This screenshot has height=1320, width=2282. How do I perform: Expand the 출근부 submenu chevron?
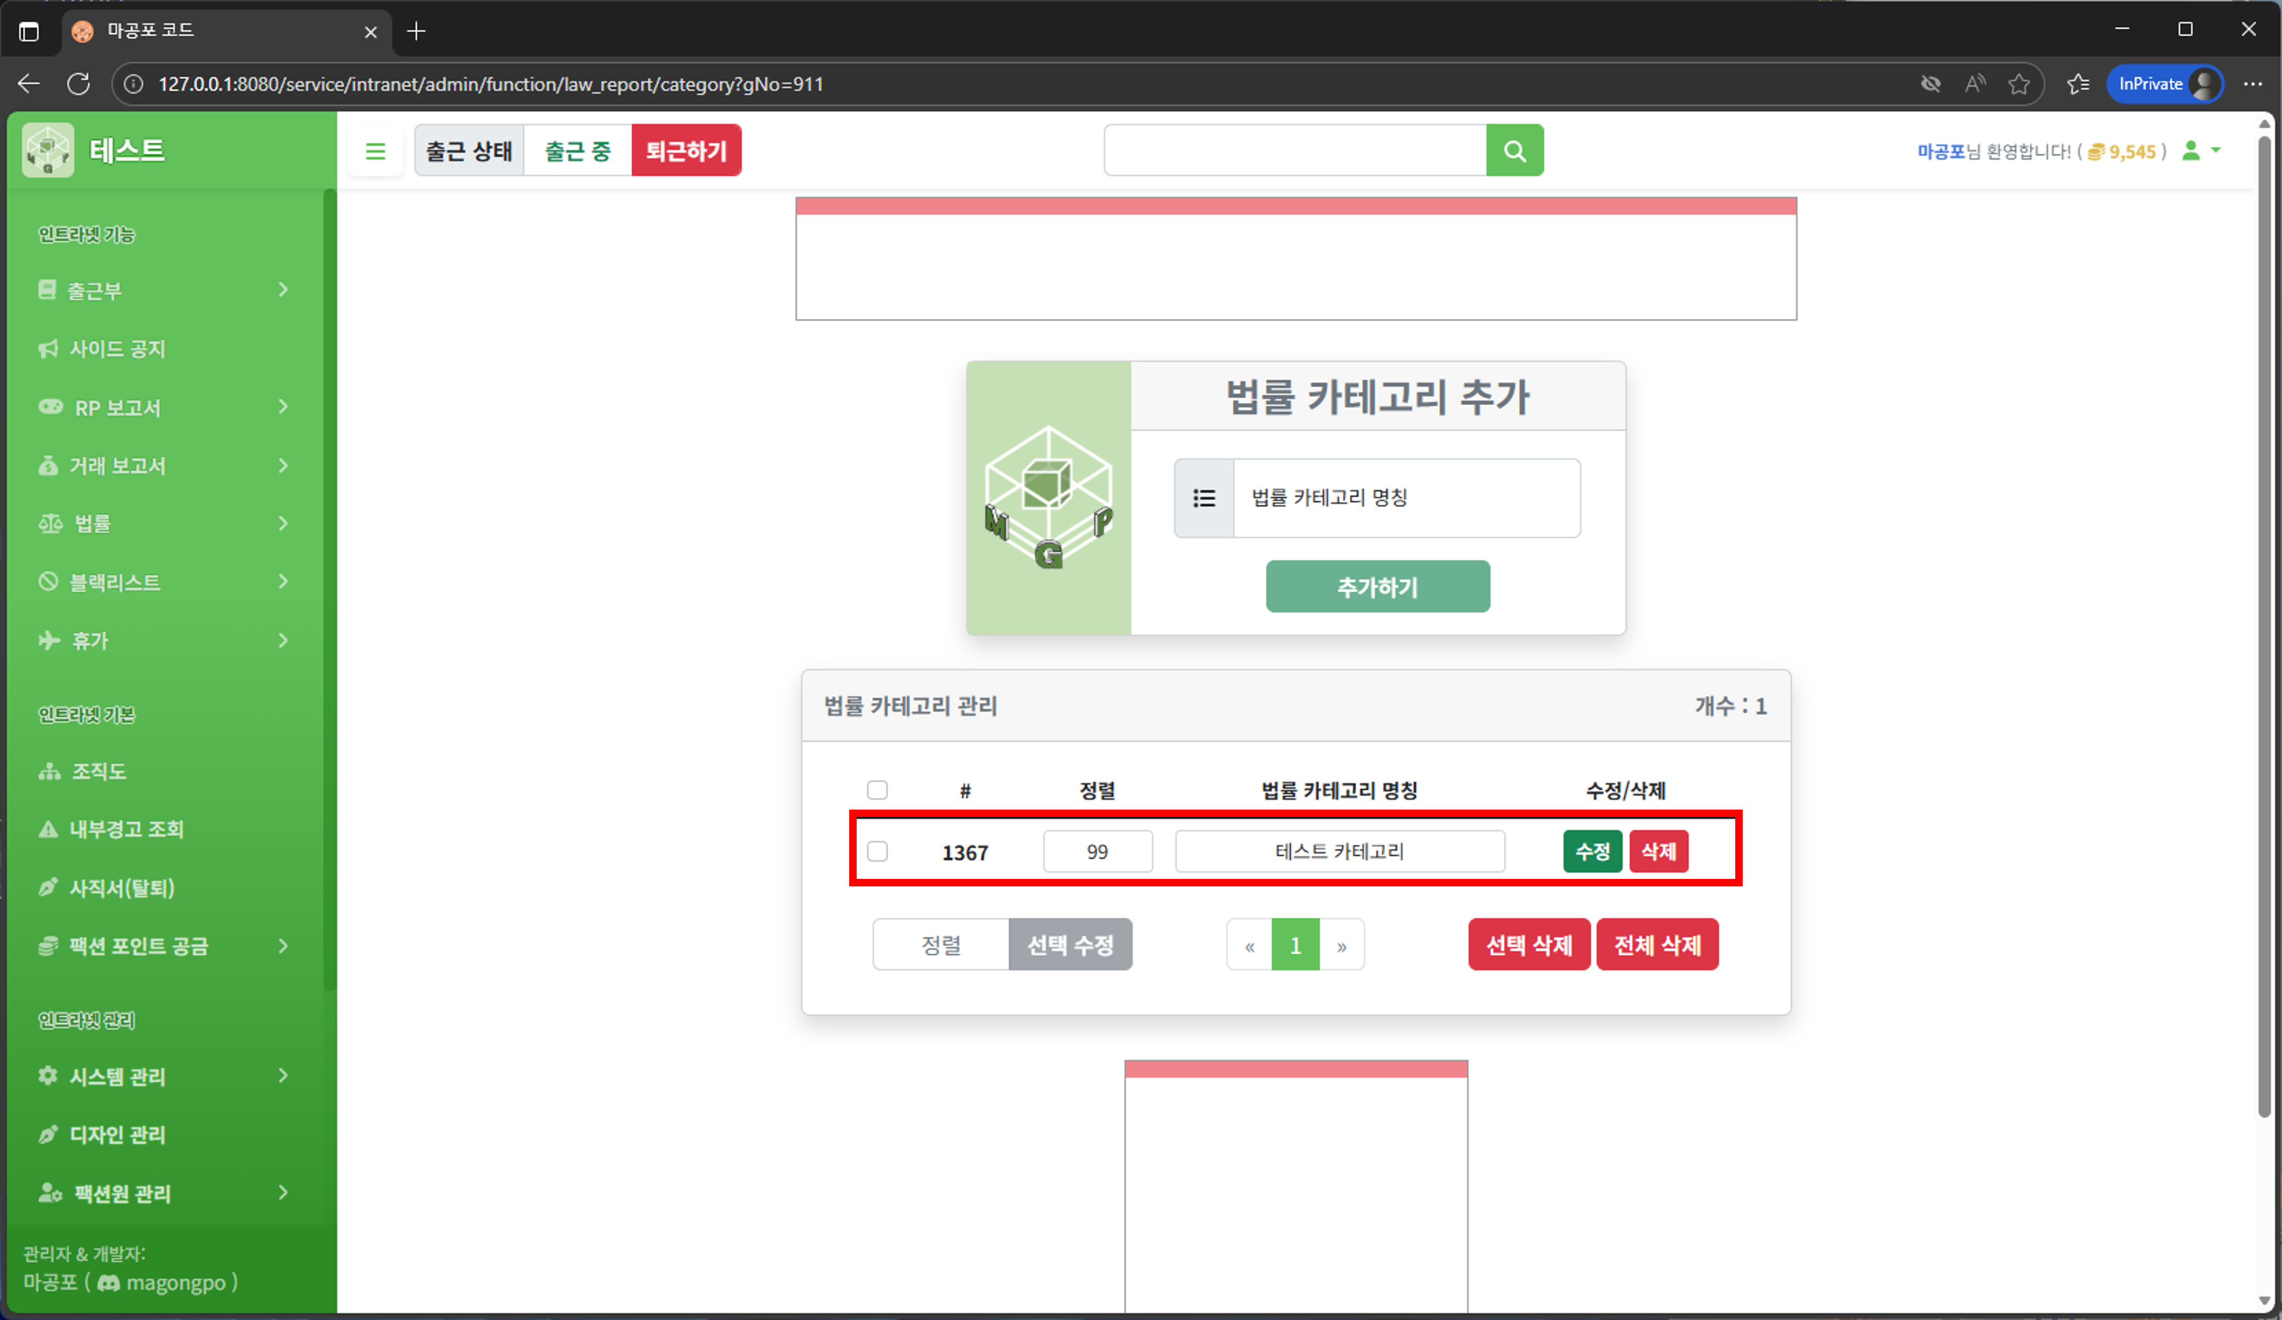[284, 290]
